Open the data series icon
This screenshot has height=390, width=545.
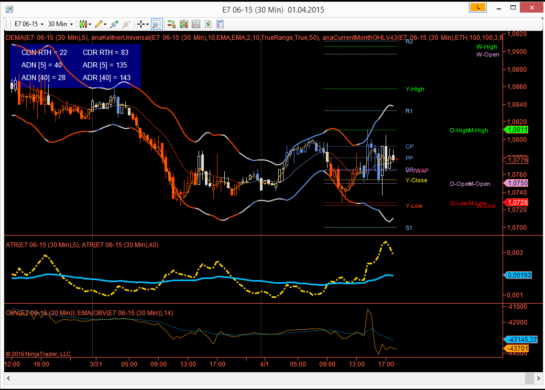click(184, 24)
